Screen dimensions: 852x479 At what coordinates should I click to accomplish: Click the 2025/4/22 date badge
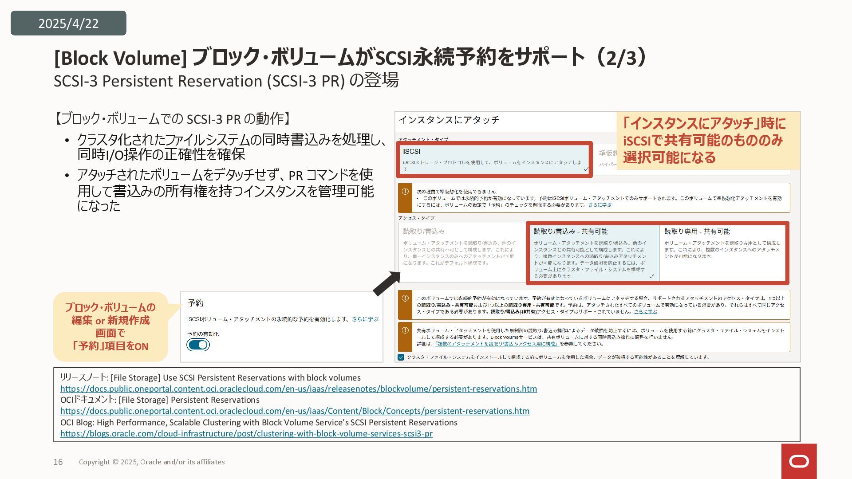[68, 23]
